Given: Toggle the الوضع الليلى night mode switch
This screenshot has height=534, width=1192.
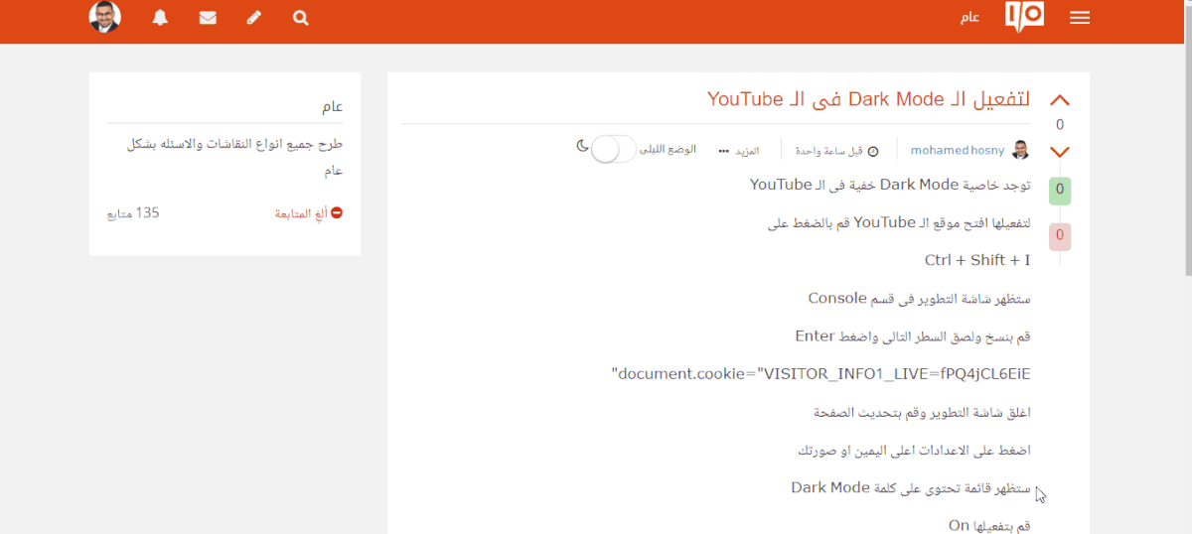Looking at the screenshot, I should click(x=613, y=150).
